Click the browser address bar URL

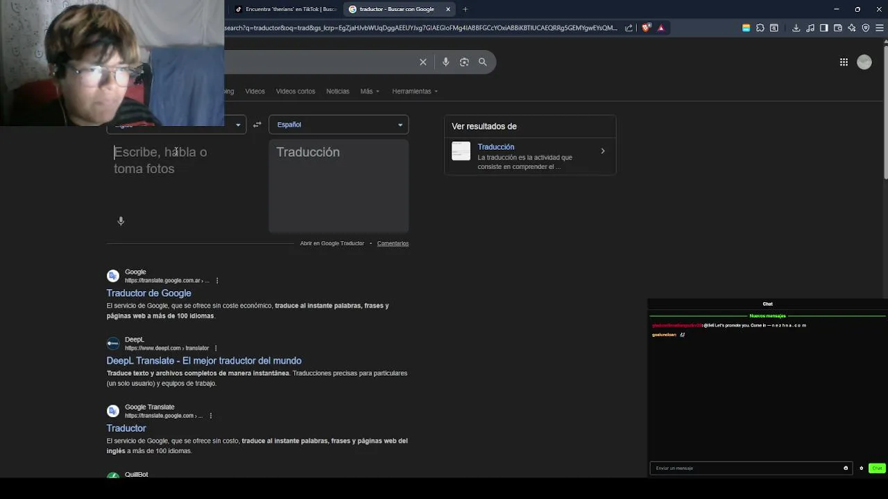coord(420,28)
